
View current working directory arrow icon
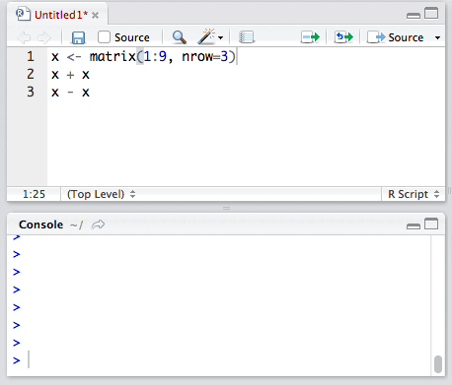[x=98, y=225]
